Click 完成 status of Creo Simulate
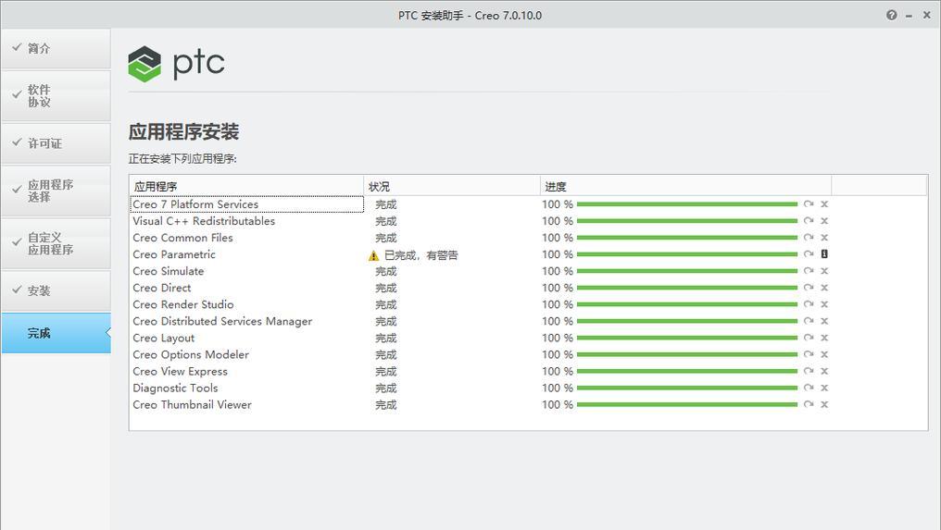 point(386,272)
